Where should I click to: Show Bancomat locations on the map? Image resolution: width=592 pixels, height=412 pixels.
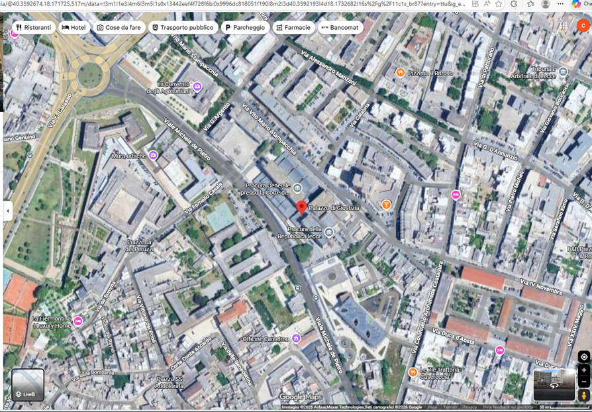pyautogui.click(x=340, y=28)
